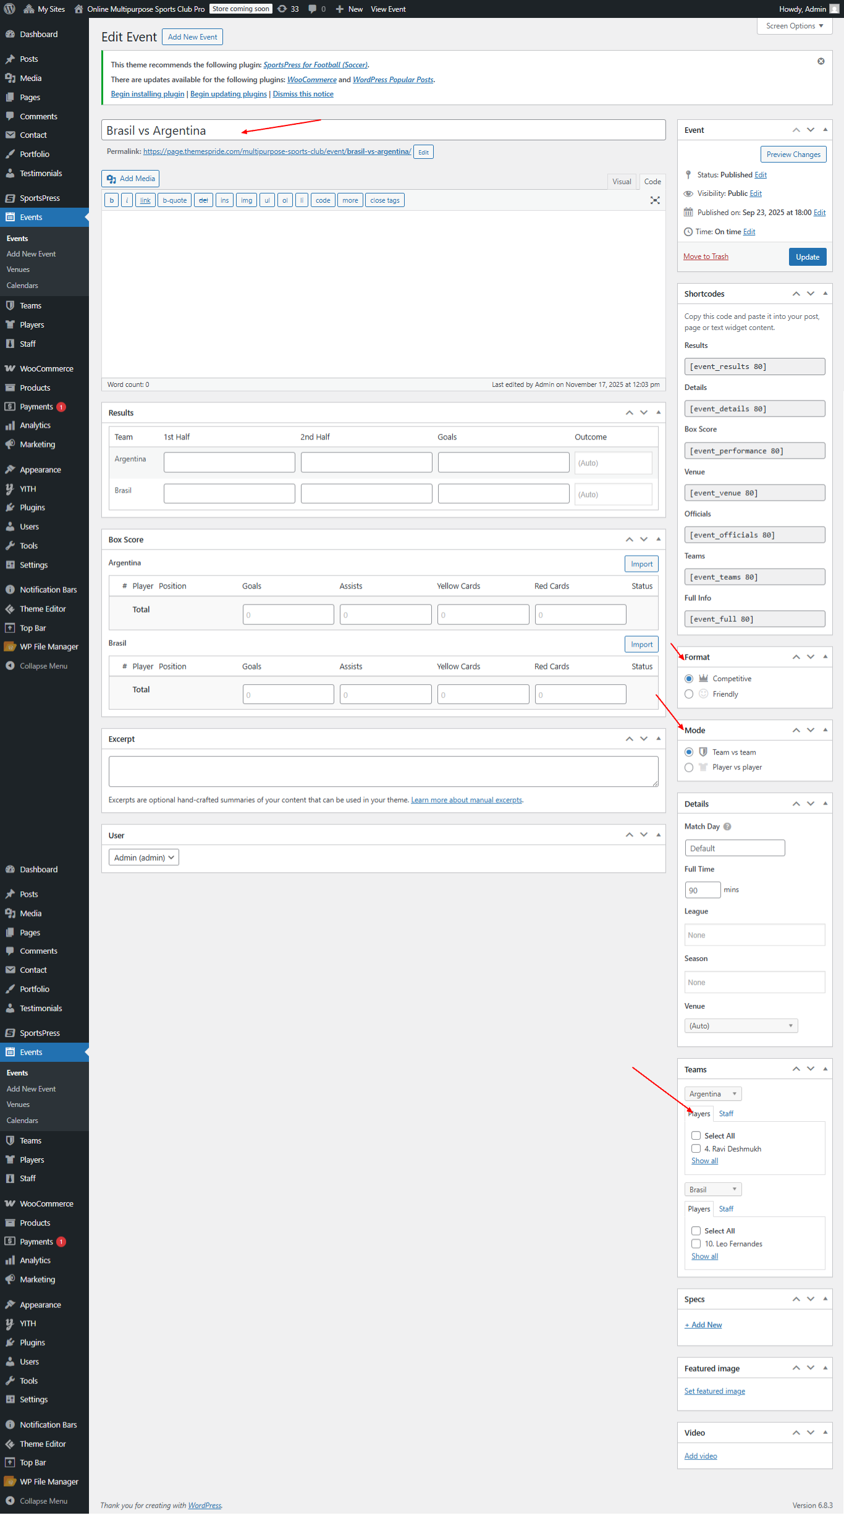
Task: Select Player vs player mode
Action: click(x=689, y=767)
